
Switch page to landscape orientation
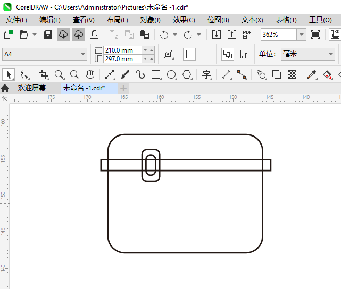pyautogui.click(x=205, y=55)
